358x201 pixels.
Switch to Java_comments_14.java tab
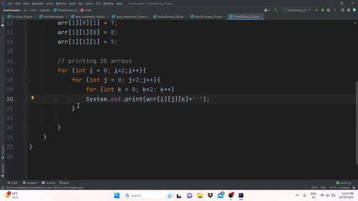coord(89,17)
